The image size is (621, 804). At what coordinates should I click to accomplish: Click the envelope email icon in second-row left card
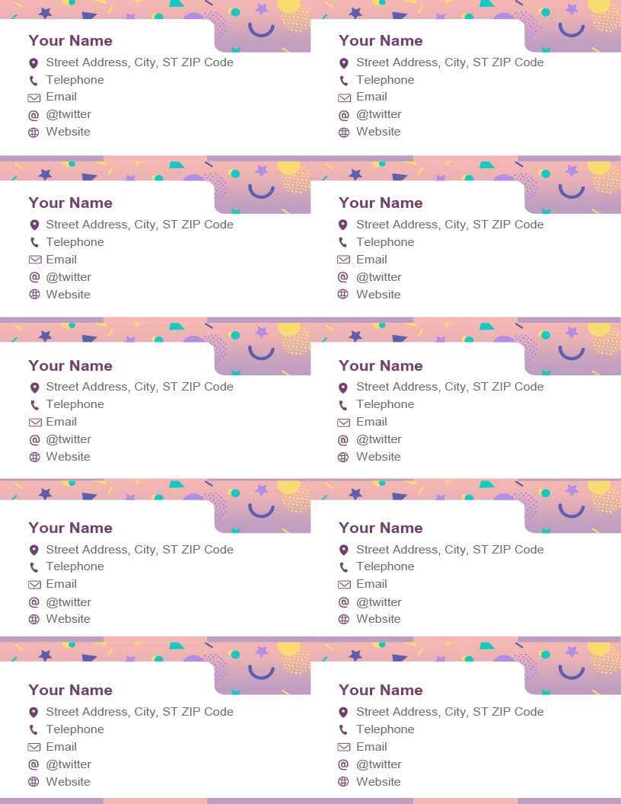pos(35,260)
